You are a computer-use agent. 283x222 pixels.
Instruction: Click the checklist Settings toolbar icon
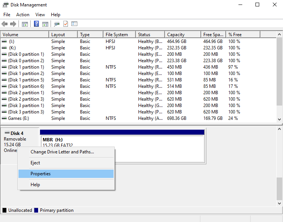74,24
